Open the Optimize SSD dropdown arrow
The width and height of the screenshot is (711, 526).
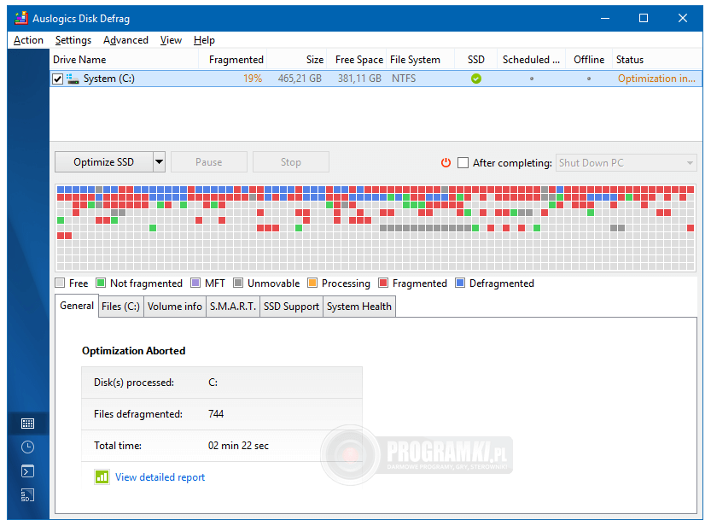[159, 162]
